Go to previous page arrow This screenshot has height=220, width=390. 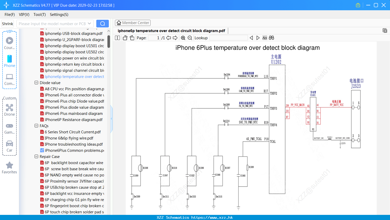pos(168,38)
